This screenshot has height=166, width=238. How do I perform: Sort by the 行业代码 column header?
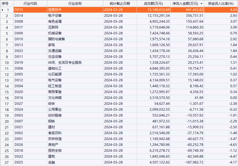[x=30, y=4]
